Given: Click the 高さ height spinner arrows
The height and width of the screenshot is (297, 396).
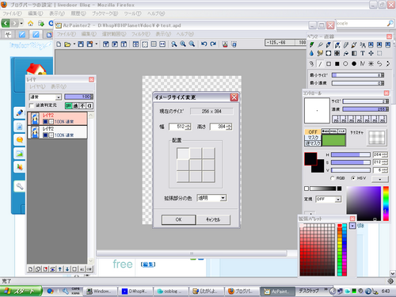Looking at the screenshot, I should click(x=229, y=127).
